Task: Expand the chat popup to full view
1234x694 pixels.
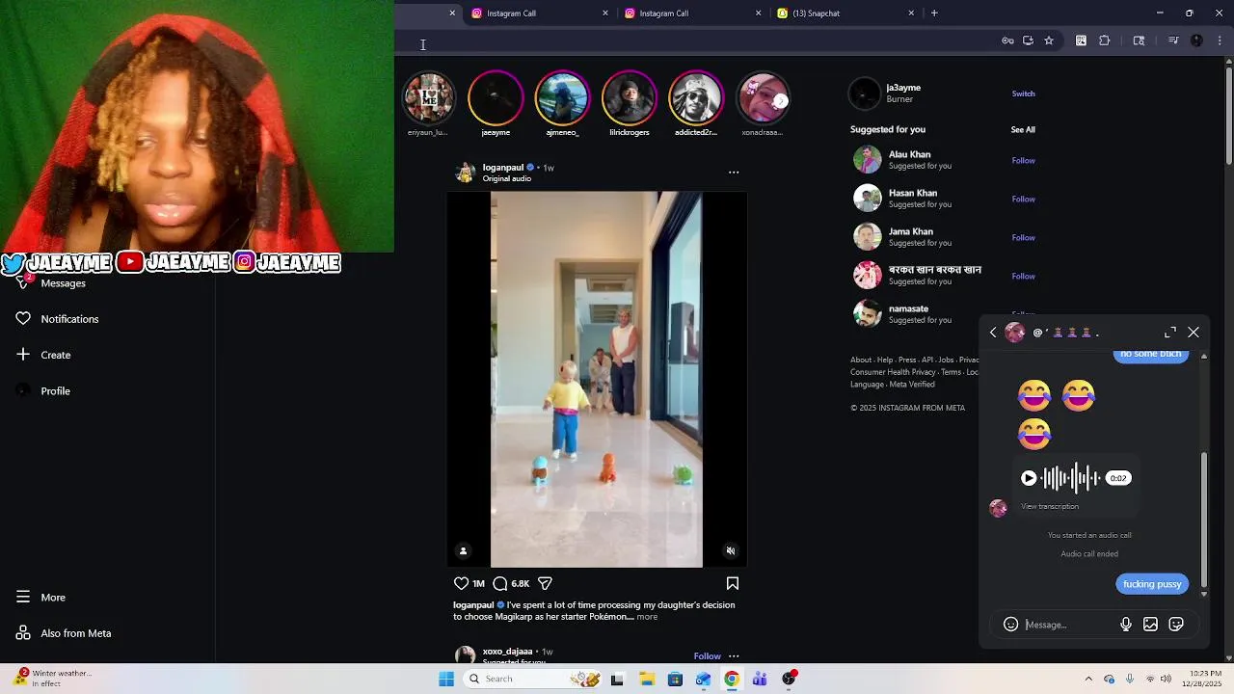Action: click(1170, 333)
